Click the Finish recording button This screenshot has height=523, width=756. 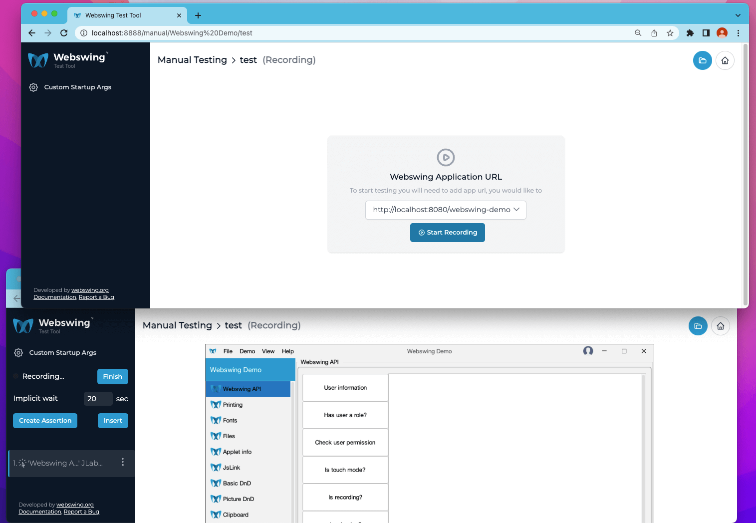click(x=112, y=377)
